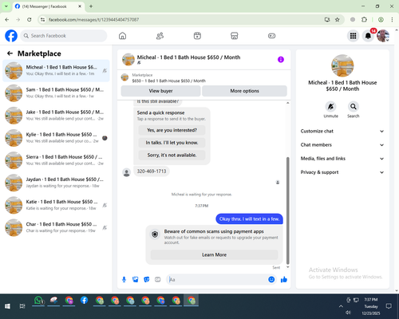The height and width of the screenshot is (319, 399).
Task: Choose a GIF from composer
Action: coord(158,279)
